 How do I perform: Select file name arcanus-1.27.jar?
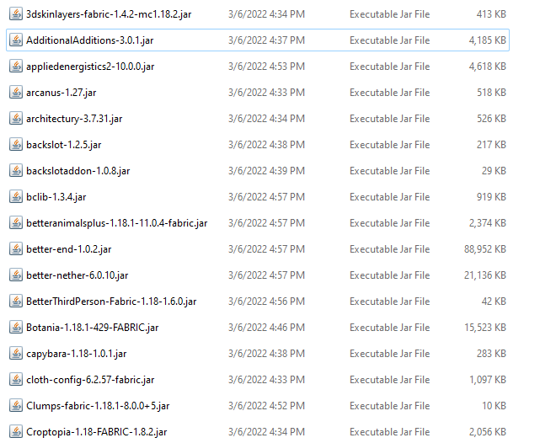61,93
